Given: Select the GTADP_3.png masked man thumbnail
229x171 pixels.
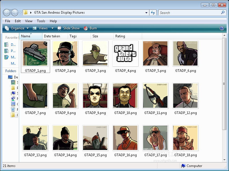Looking at the screenshot, I should tap(95, 54).
